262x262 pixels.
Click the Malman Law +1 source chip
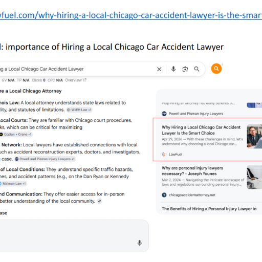point(13,184)
